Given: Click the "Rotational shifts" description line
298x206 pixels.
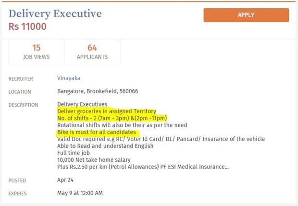Looking at the screenshot, I should point(122,125).
